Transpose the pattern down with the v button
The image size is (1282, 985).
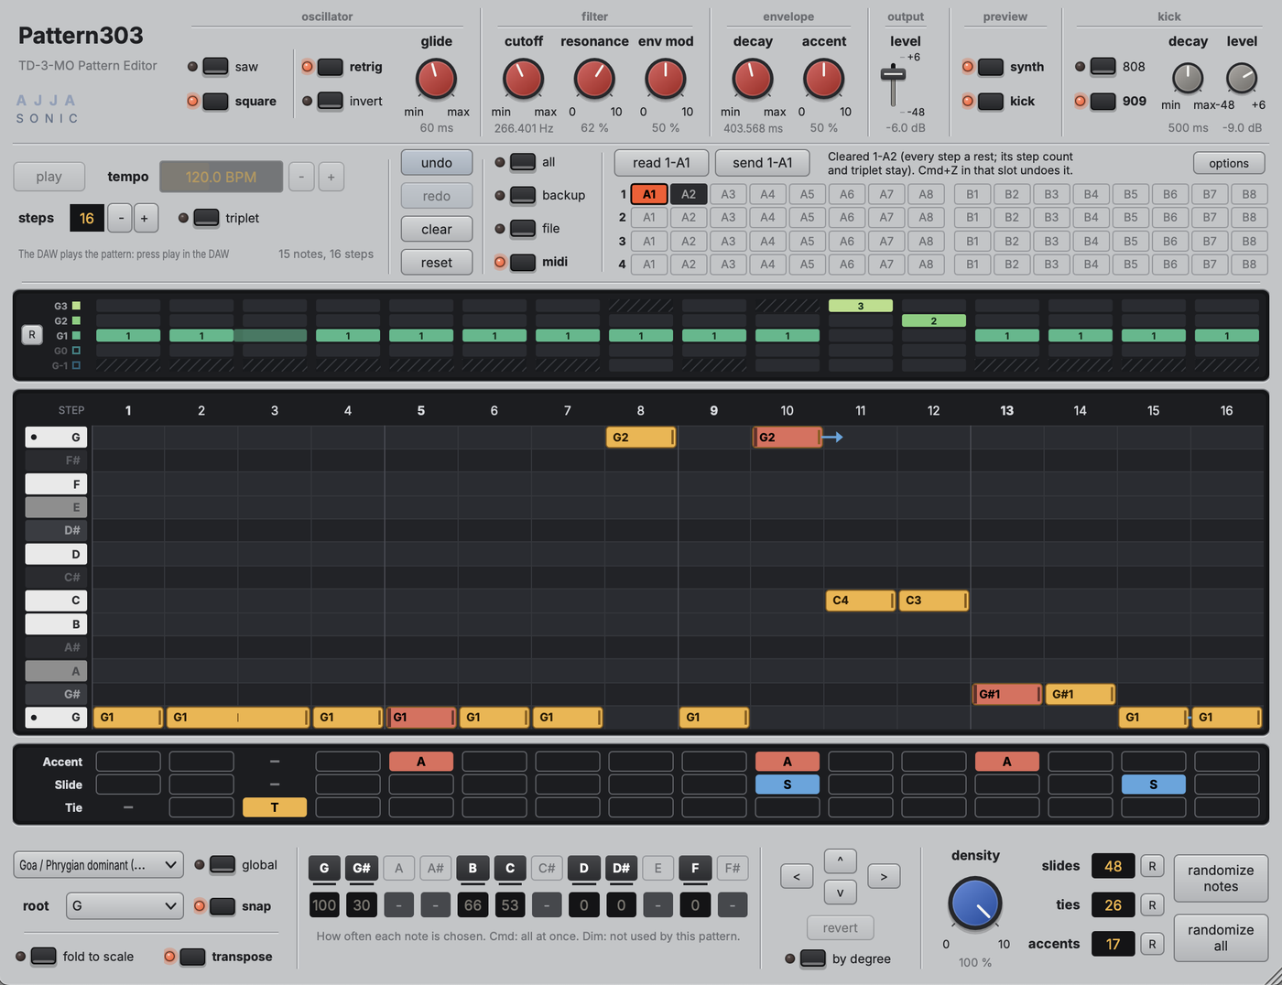click(840, 893)
